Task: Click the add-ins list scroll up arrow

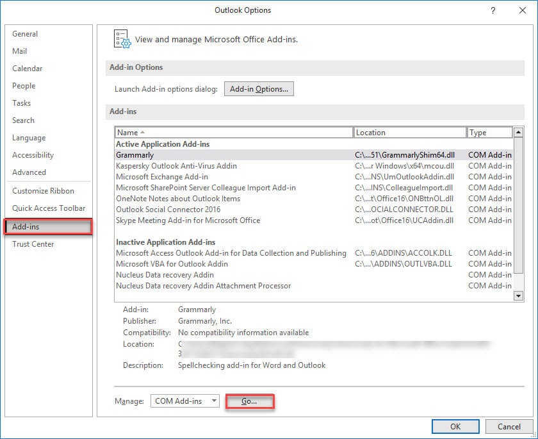Action: [x=518, y=132]
